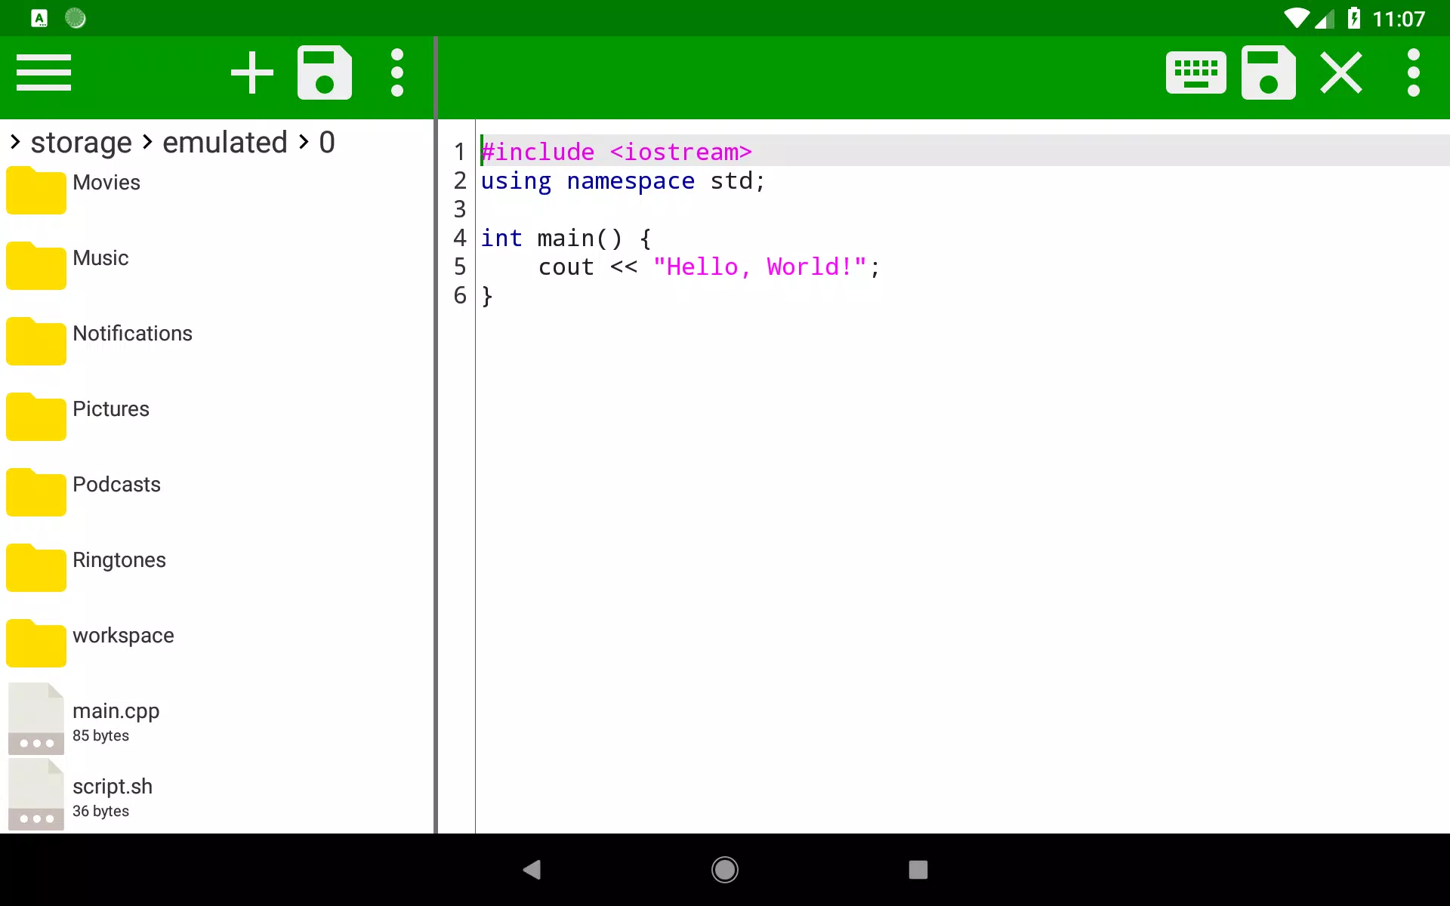This screenshot has height=906, width=1450.
Task: Click the 'int main() {' code line
Action: tap(566, 239)
